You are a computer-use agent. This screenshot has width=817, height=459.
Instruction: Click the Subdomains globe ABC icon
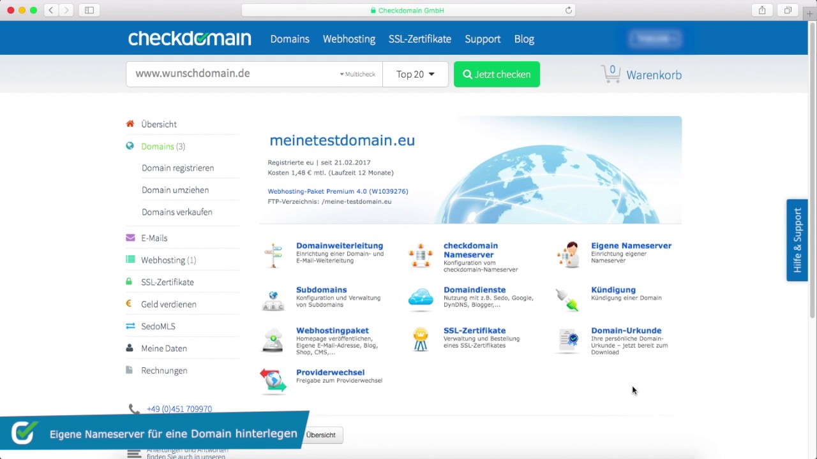(x=273, y=300)
